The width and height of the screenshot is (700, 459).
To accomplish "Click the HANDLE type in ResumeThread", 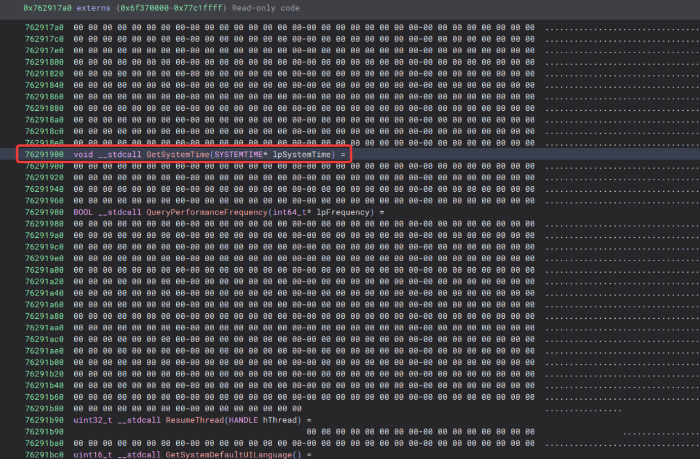I will (241, 420).
